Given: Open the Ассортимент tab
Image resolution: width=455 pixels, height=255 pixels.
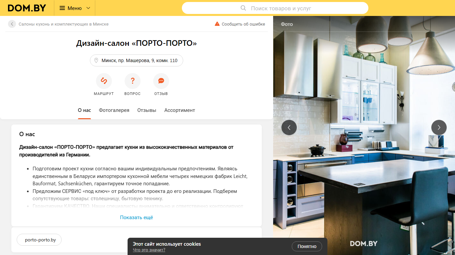Looking at the screenshot, I should click(x=180, y=110).
